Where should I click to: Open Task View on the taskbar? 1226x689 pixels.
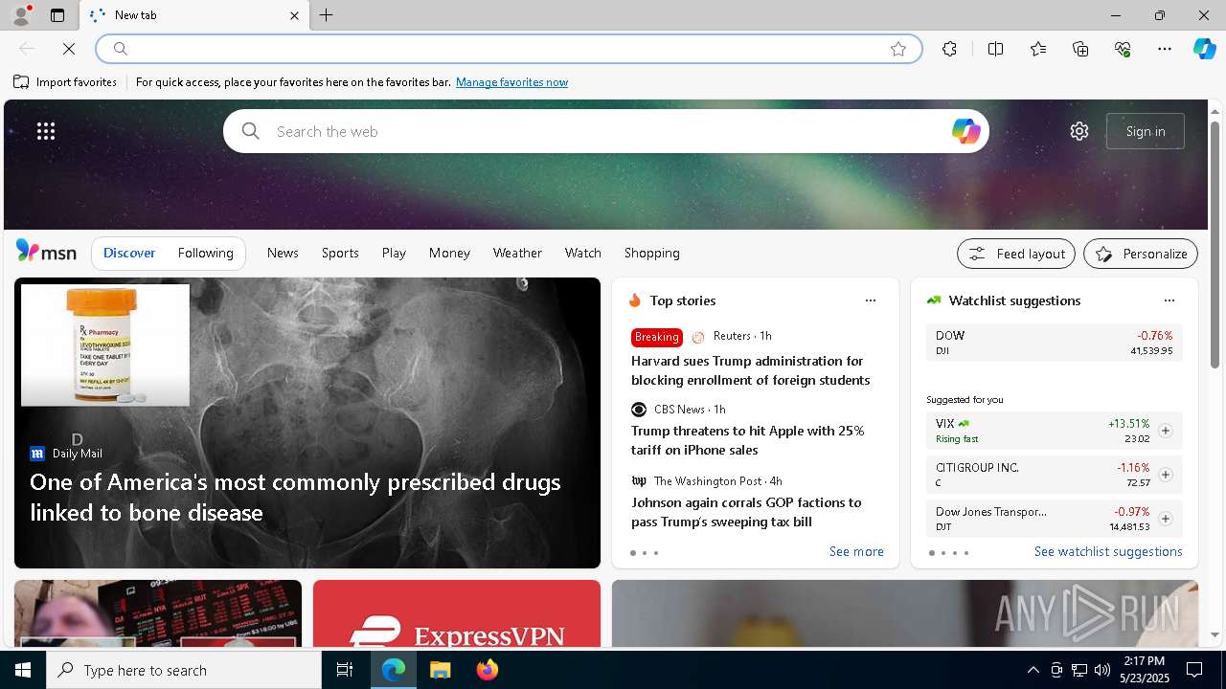pyautogui.click(x=345, y=670)
